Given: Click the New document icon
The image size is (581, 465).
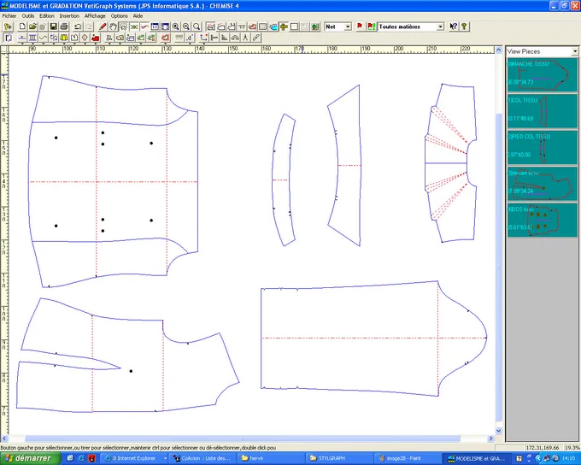Looking at the screenshot, I should point(22,26).
